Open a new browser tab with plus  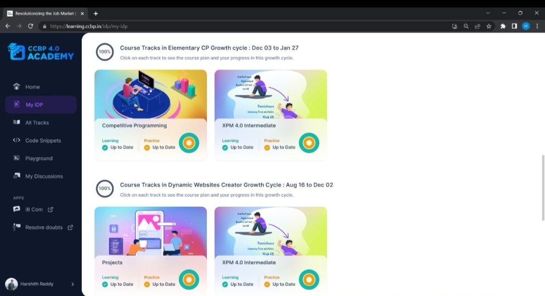[95, 14]
